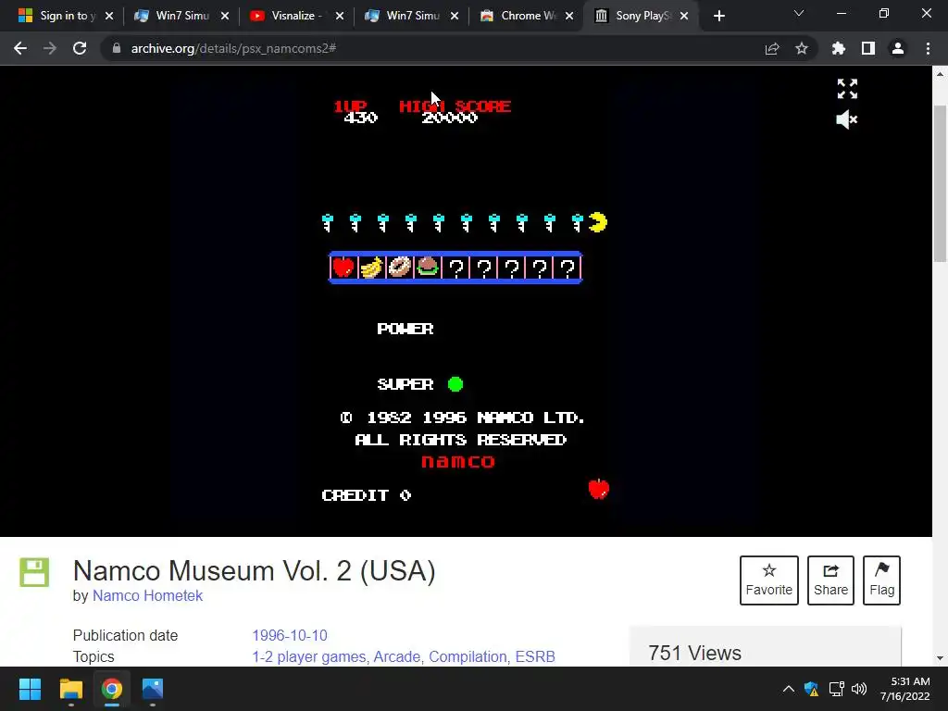Open the '1-2 player games' topic link
Image resolution: width=948 pixels, height=711 pixels.
[309, 656]
